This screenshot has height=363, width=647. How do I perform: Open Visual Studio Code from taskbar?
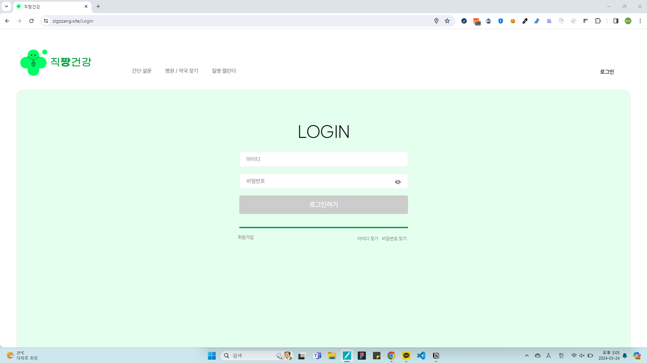coord(421,356)
